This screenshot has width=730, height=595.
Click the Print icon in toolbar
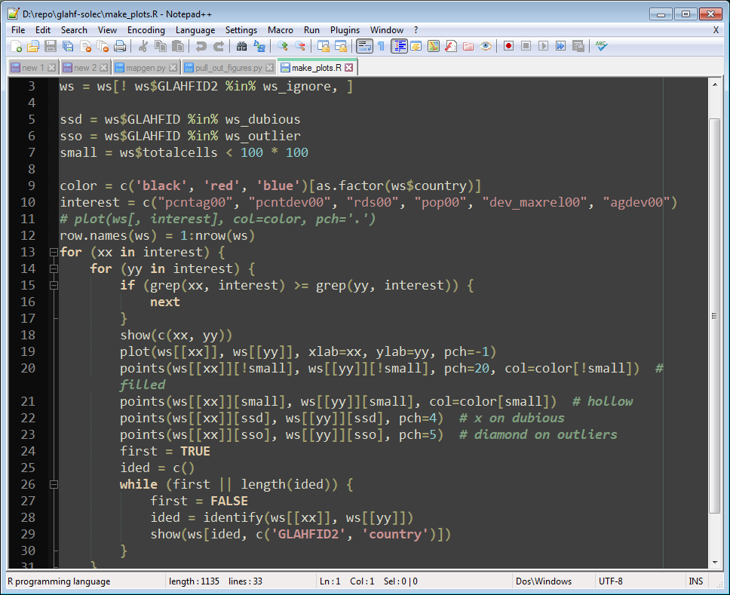[x=119, y=47]
